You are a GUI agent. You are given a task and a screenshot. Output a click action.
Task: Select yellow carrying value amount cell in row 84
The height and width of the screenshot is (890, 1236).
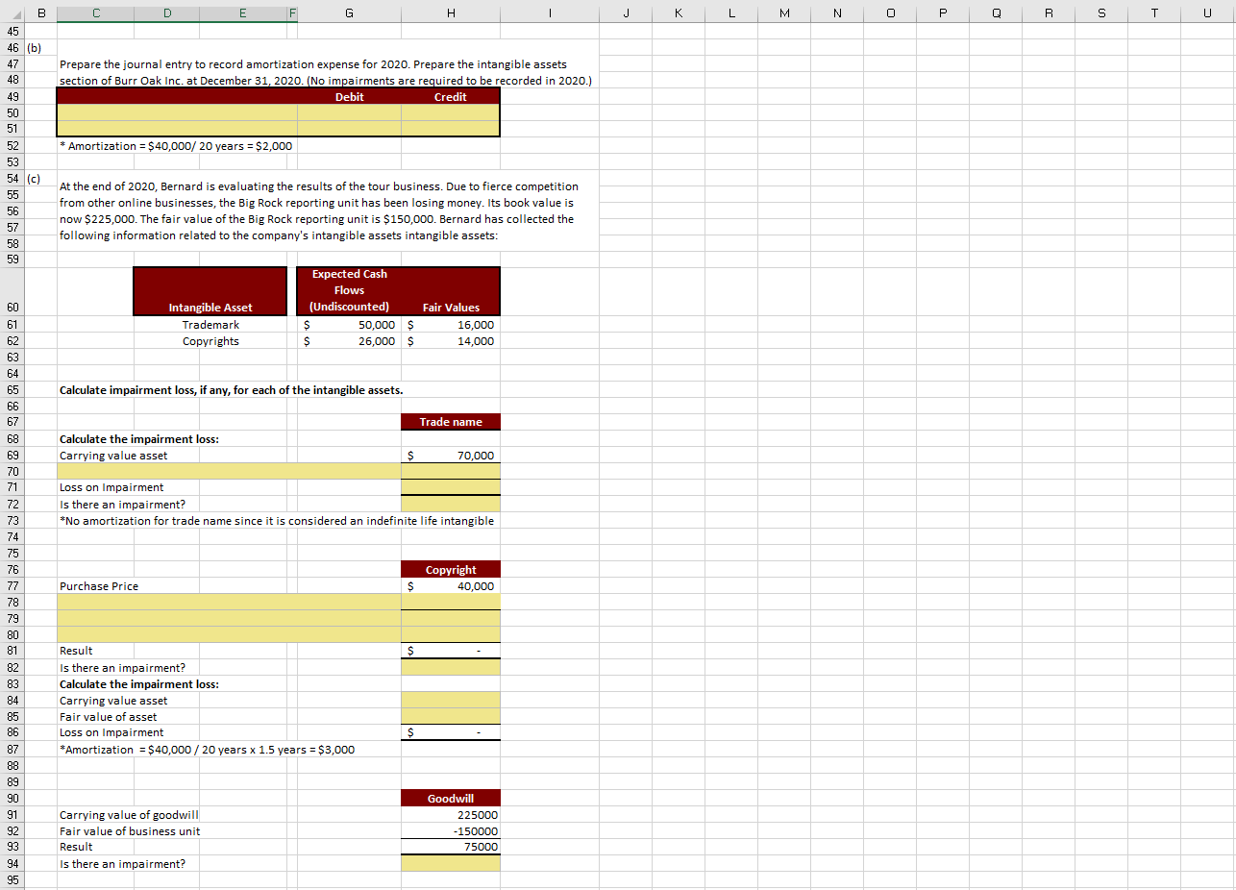click(x=450, y=701)
